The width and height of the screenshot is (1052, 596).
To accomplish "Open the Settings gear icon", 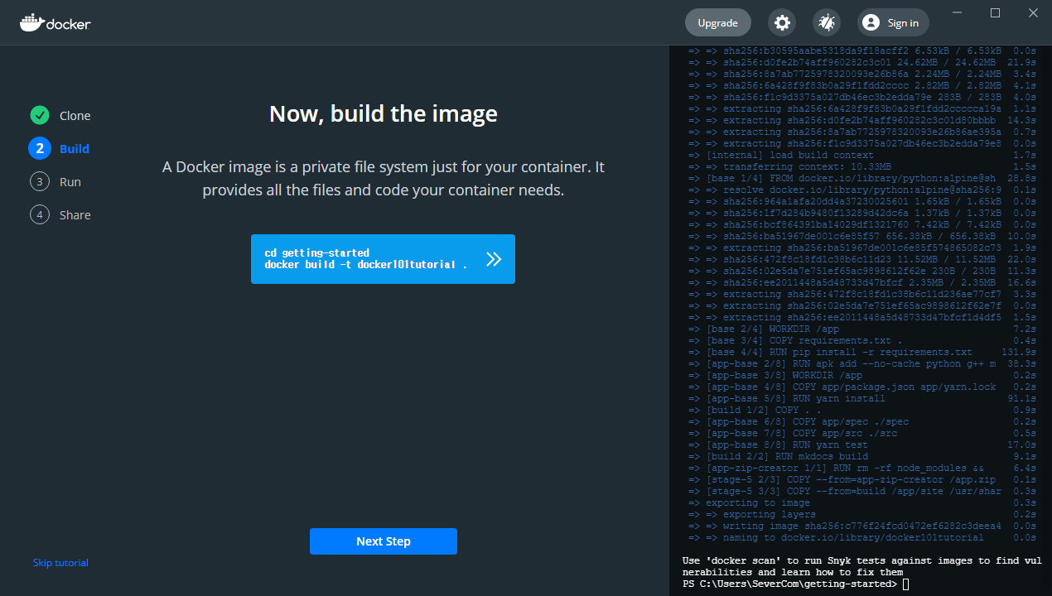I will [782, 22].
